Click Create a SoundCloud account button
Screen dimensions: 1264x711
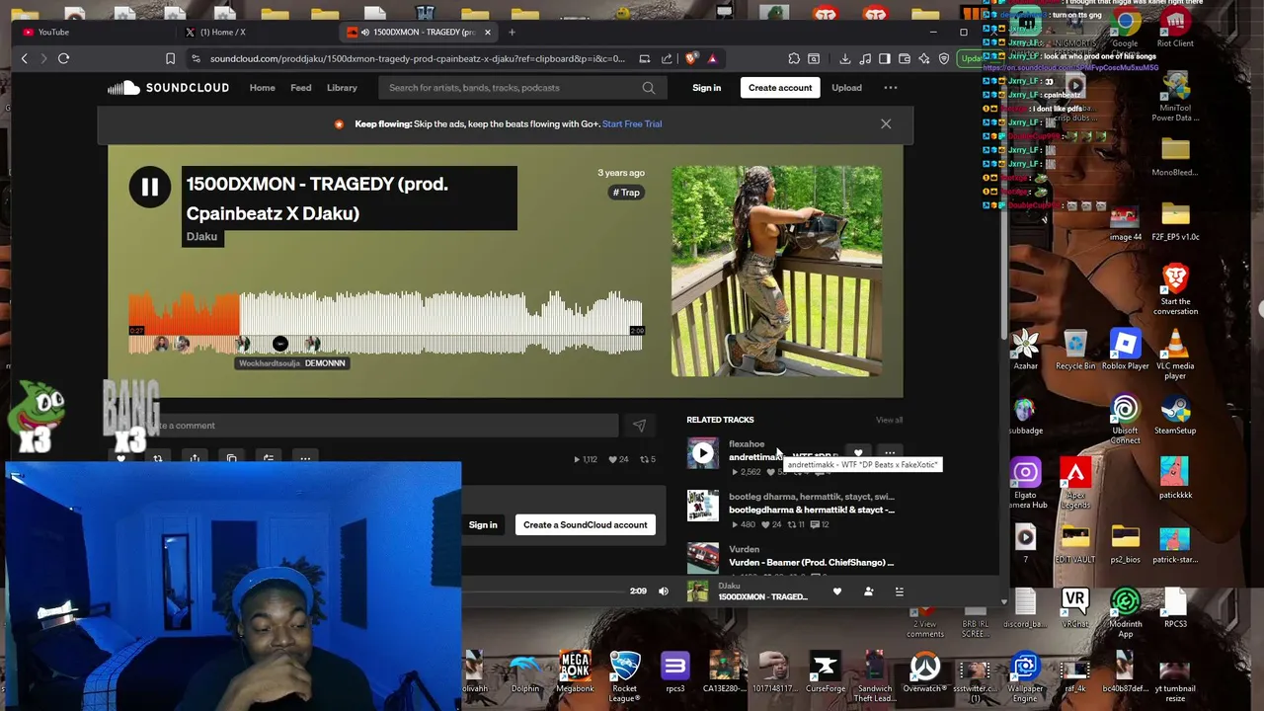click(586, 525)
